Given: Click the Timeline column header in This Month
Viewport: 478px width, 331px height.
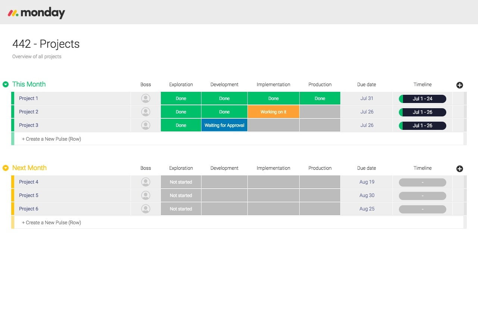Looking at the screenshot, I should [422, 85].
